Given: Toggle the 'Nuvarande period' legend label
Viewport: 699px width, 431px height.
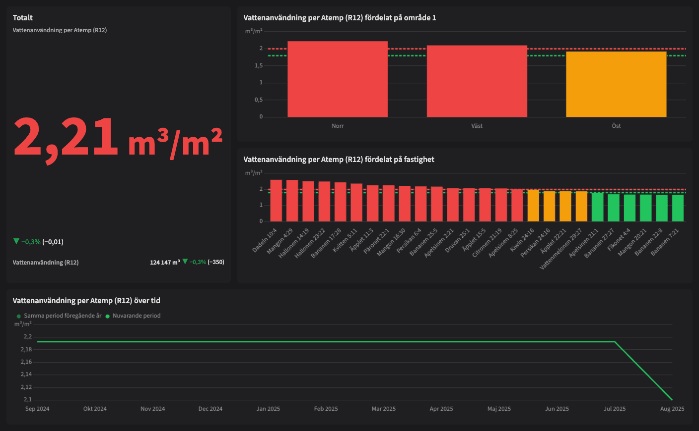Looking at the screenshot, I should tap(137, 316).
